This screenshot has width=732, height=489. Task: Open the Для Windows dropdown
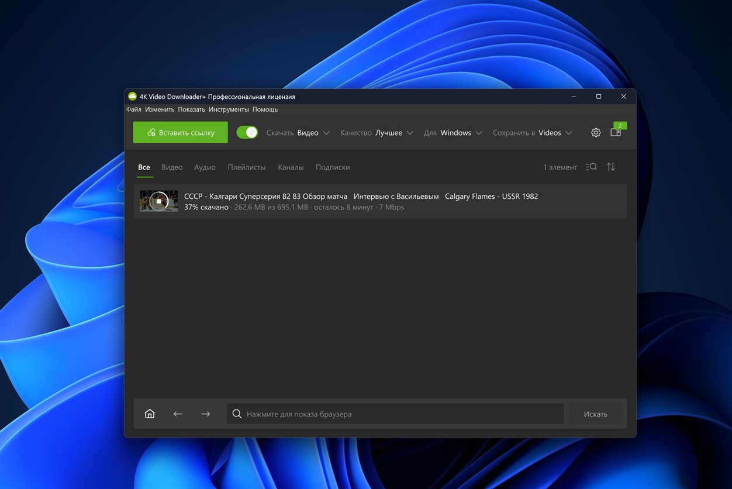(x=453, y=133)
